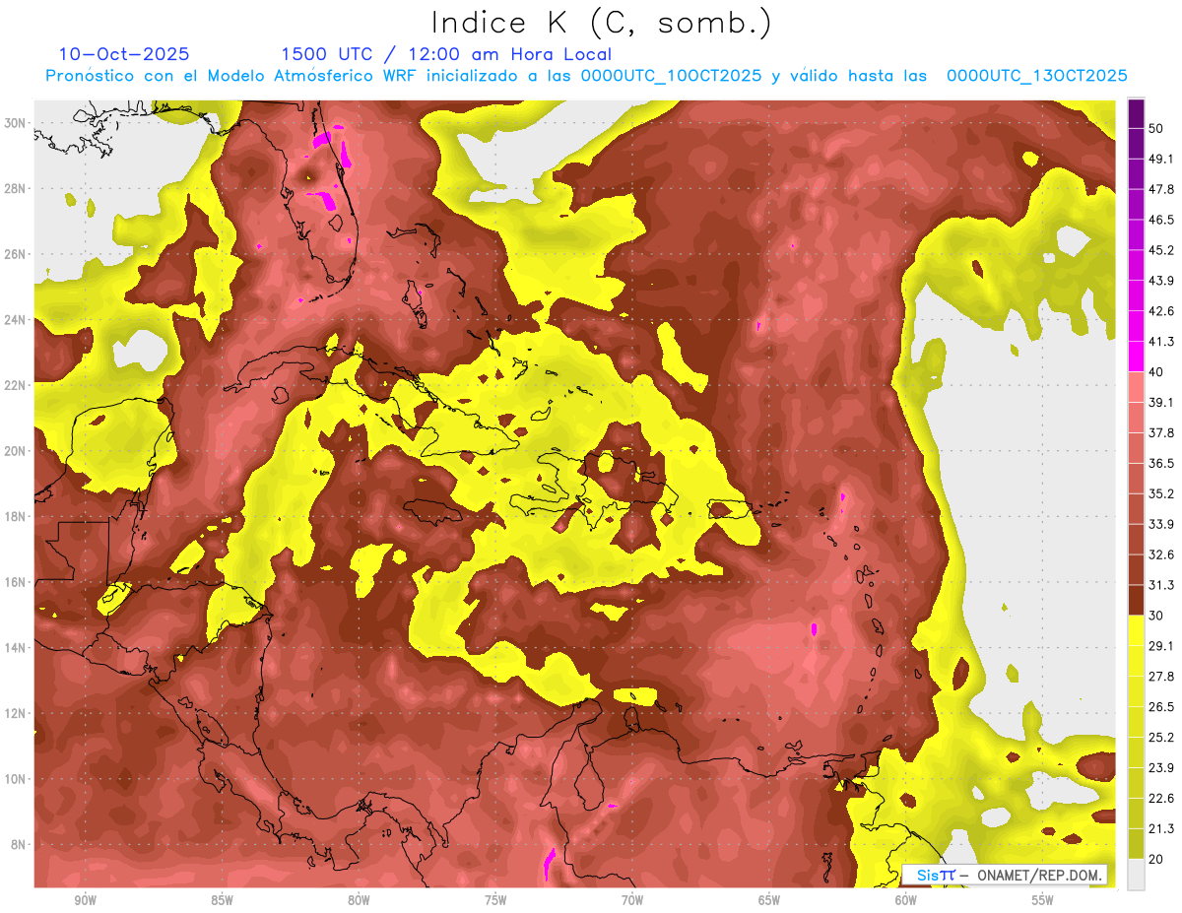Viewport: 1182px width, 913px height.
Task: Click the "SisTT - ONAMET/REP.DOM." logo box
Action: click(1005, 875)
